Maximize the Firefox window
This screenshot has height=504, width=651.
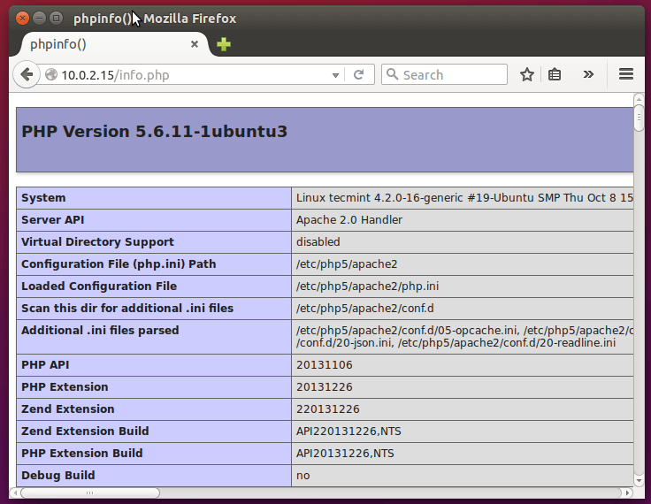[x=56, y=19]
